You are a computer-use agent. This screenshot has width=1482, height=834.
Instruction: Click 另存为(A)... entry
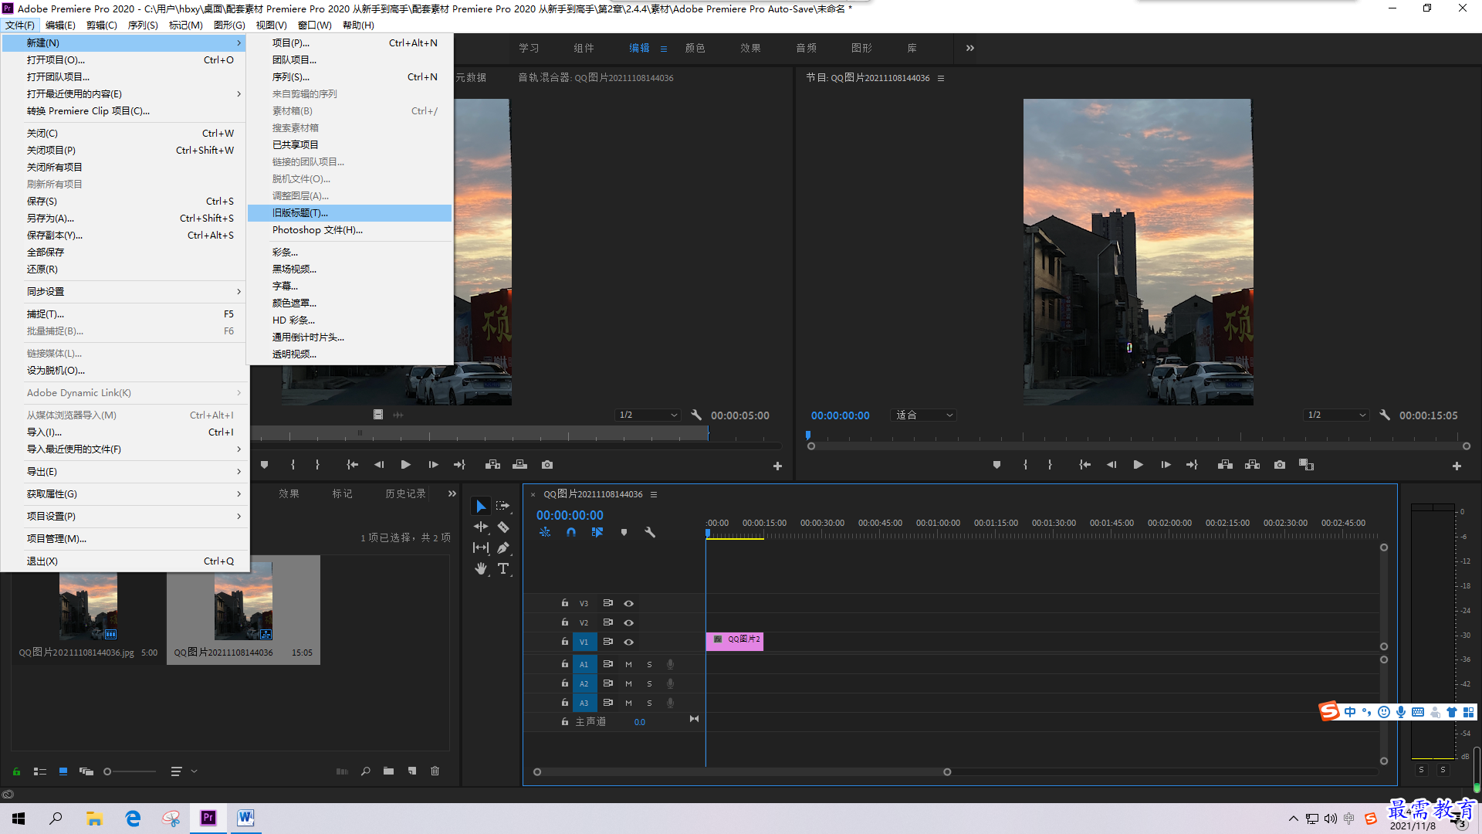coord(125,219)
